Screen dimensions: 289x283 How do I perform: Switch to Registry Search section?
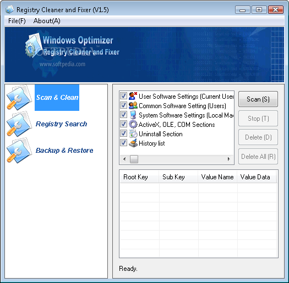pos(61,124)
